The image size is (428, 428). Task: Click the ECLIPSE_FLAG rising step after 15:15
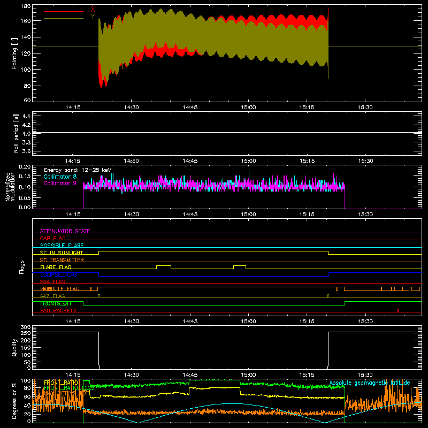pyautogui.click(x=329, y=274)
